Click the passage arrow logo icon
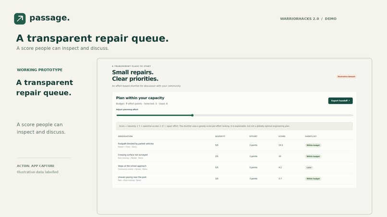The image size is (387, 217). (20, 19)
